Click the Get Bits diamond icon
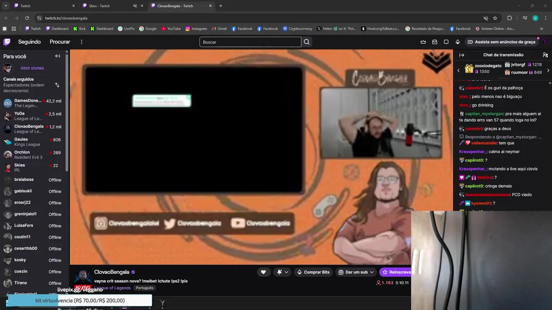Image resolution: width=552 pixels, height=310 pixels. click(x=458, y=42)
